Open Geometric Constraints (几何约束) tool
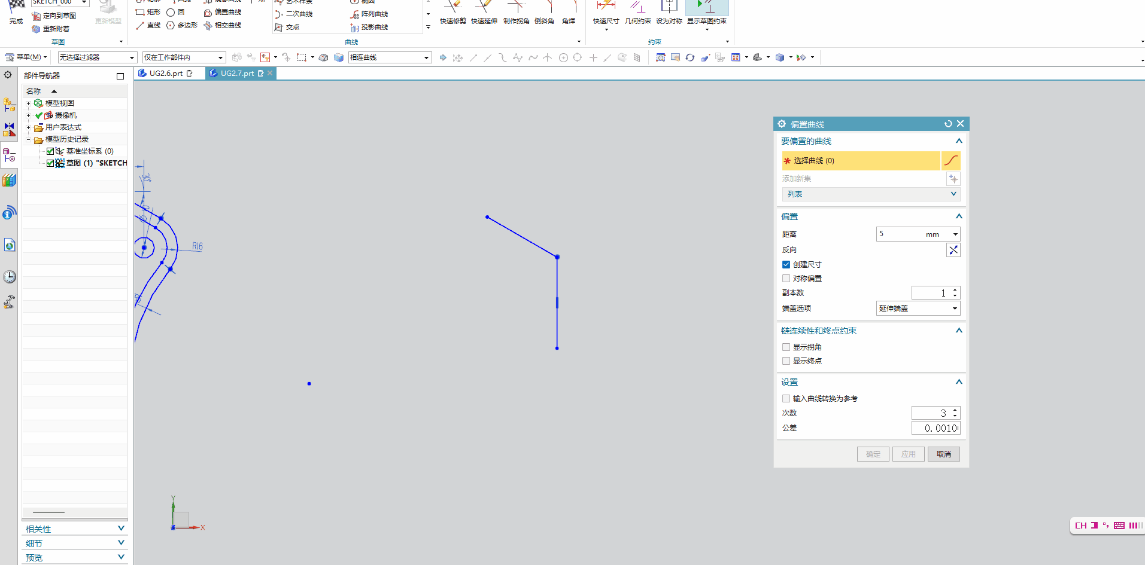 [637, 12]
